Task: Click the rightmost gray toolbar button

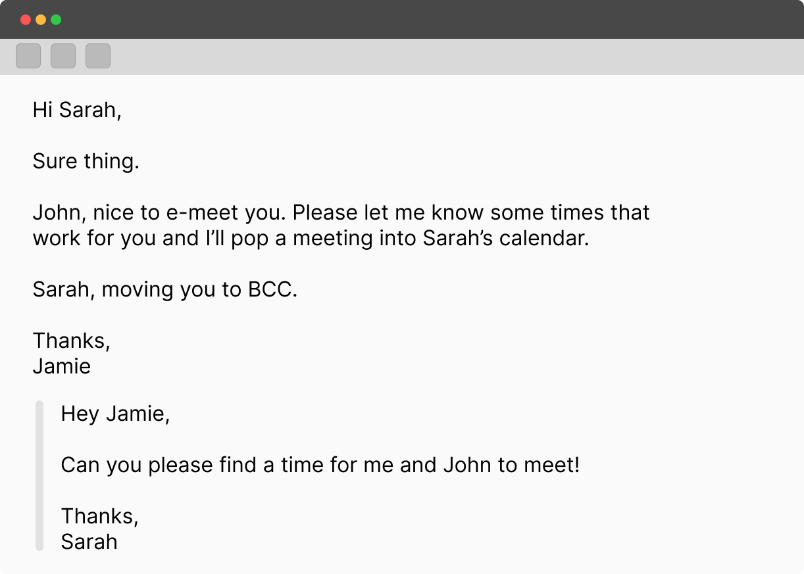Action: (x=98, y=57)
